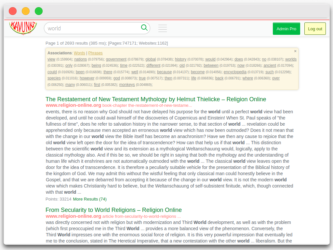Select the "worlds" word association
Image resolution: width=333 pixels, height=250 pixels.
tap(291, 59)
